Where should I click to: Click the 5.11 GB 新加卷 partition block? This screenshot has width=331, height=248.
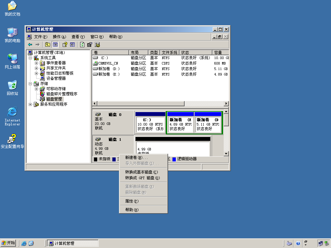coord(208,122)
